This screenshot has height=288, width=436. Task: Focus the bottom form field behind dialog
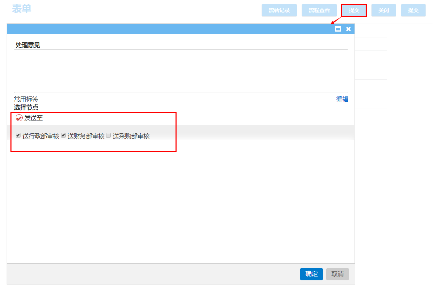(x=371, y=102)
